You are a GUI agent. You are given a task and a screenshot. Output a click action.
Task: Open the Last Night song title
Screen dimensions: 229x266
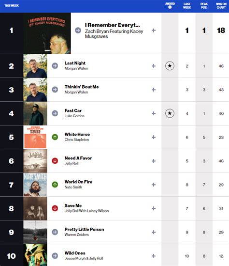click(x=75, y=63)
